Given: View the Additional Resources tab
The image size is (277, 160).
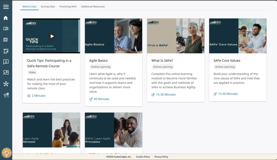Looking at the screenshot, I should click(x=93, y=6).
